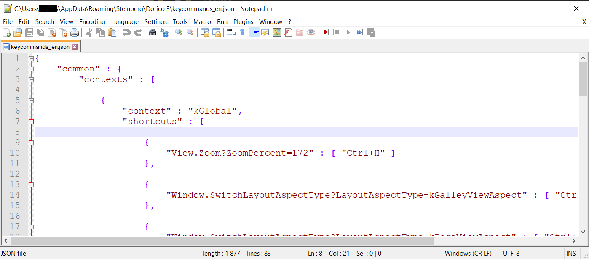Image resolution: width=589 pixels, height=259 pixels.
Task: Click the horizontal scrollbar right arrow
Action: coord(574,240)
